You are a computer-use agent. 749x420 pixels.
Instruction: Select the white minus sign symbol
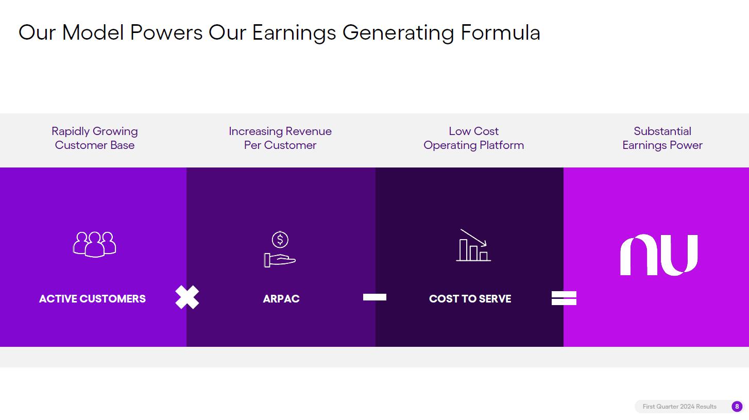pyautogui.click(x=374, y=297)
